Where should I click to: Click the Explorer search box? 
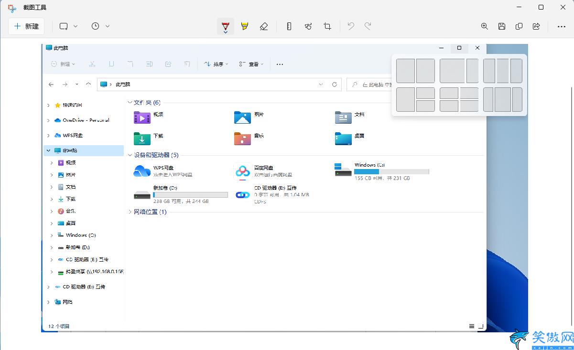[x=369, y=84]
